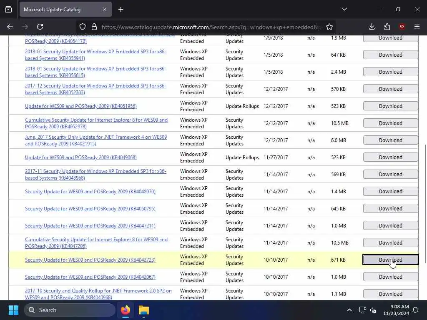Open Security Update KB4048970 link

click(90, 192)
